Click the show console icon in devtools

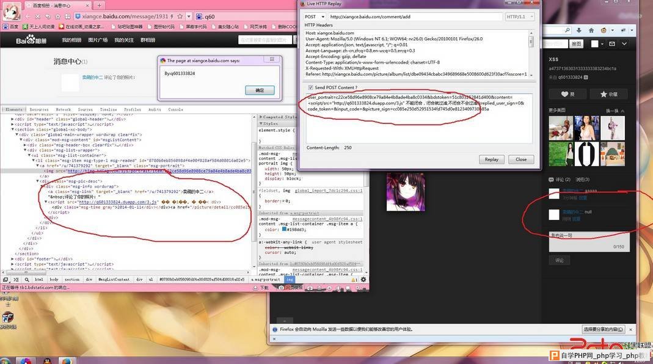(x=16, y=280)
